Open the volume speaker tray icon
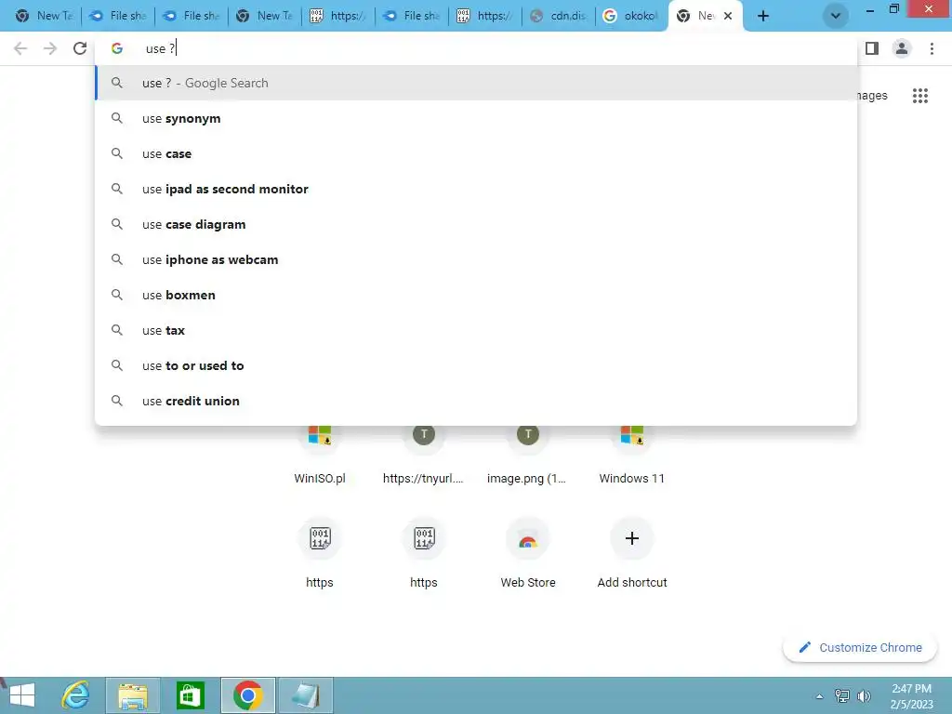952x714 pixels. [x=863, y=695]
